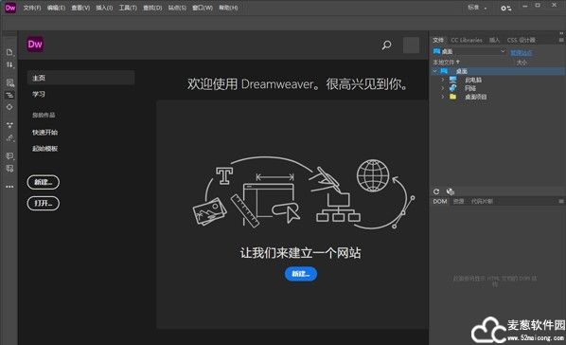Select the 桌面 Desktop tree row
Screen dimensions: 566x345
point(498,71)
